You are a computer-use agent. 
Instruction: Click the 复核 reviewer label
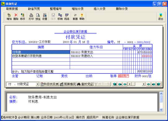64,76
